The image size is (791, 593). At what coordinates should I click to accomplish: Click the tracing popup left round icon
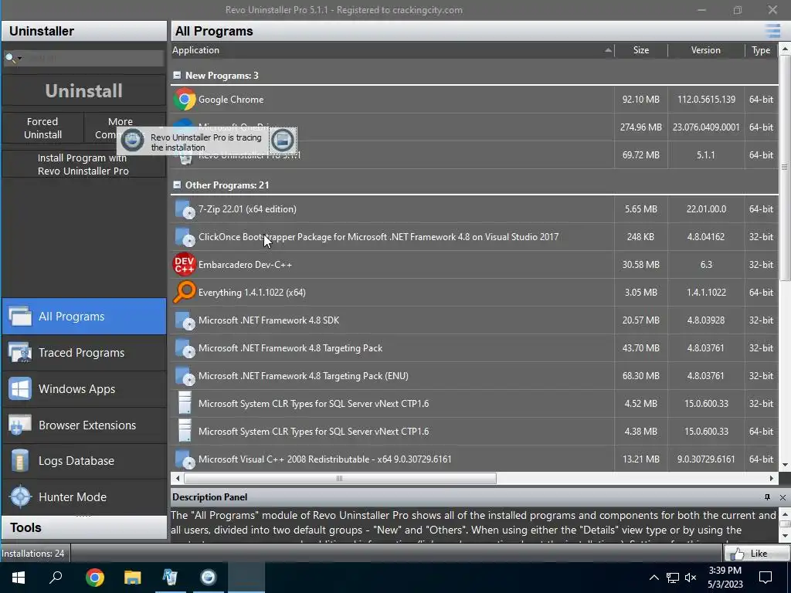[x=133, y=140]
